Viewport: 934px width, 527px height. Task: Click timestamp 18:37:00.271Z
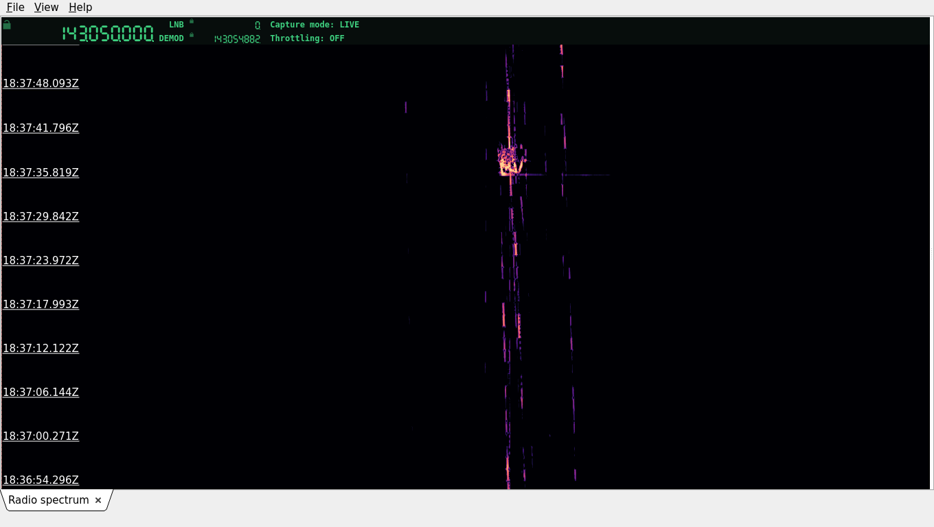coord(41,436)
